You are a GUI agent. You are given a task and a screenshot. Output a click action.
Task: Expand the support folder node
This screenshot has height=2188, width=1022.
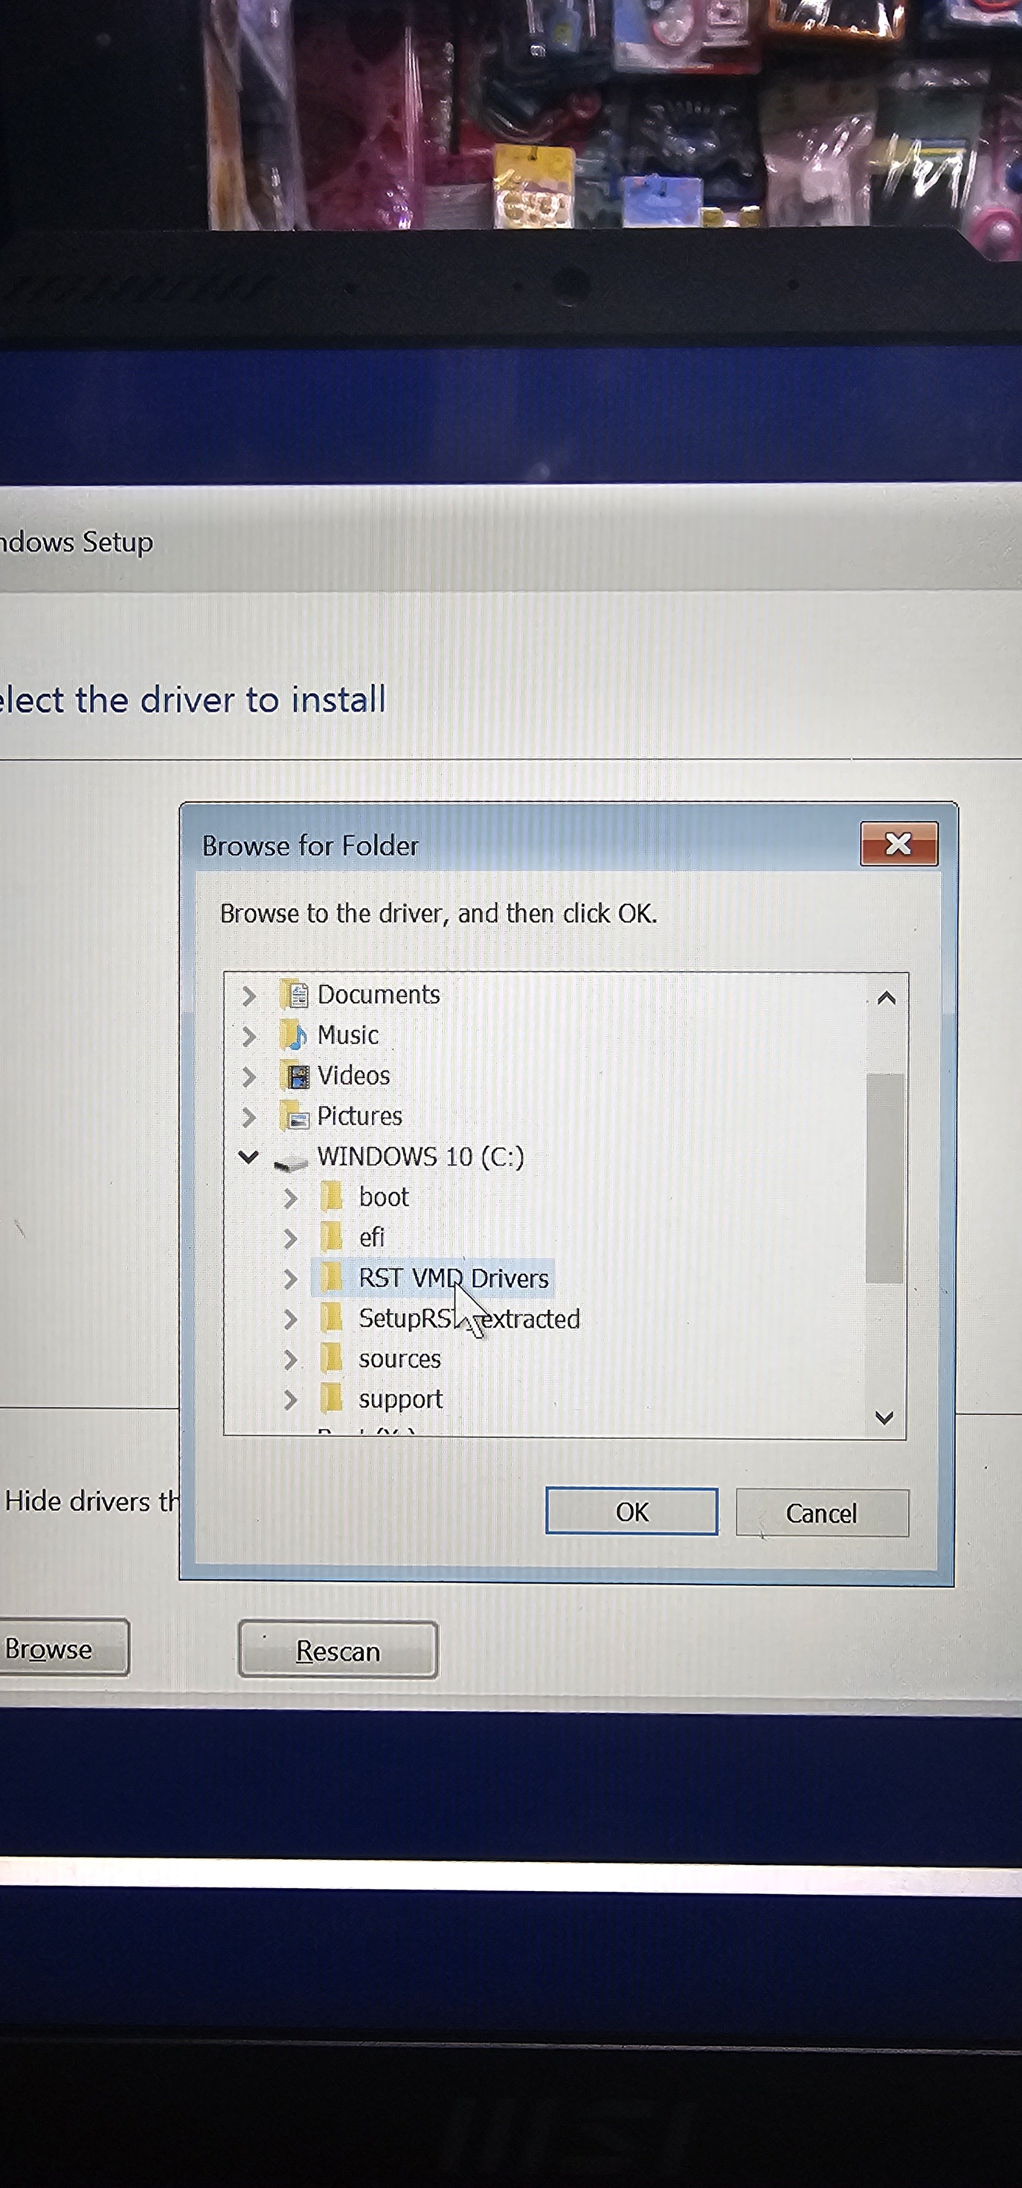(x=291, y=1399)
